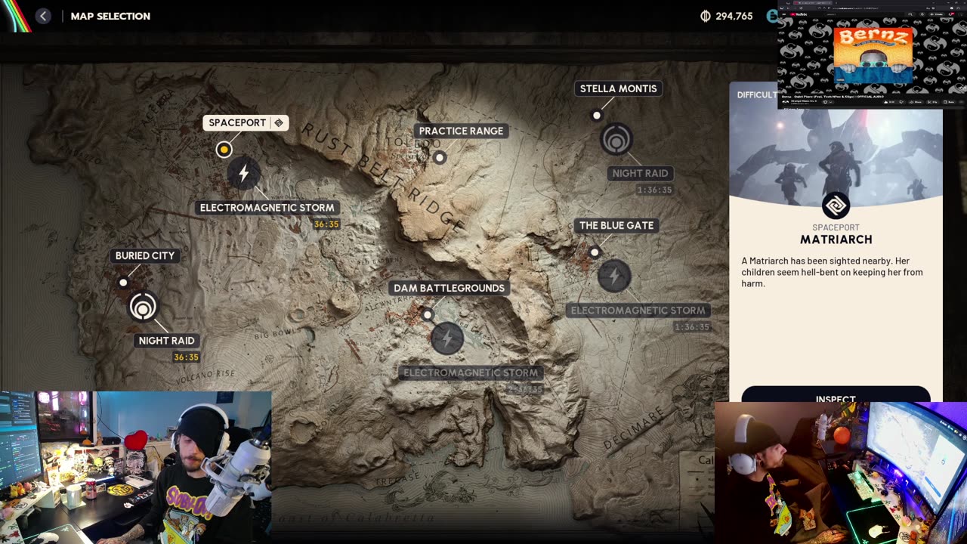Click the 294,765 currency balance
This screenshot has width=967, height=544.
tap(734, 16)
